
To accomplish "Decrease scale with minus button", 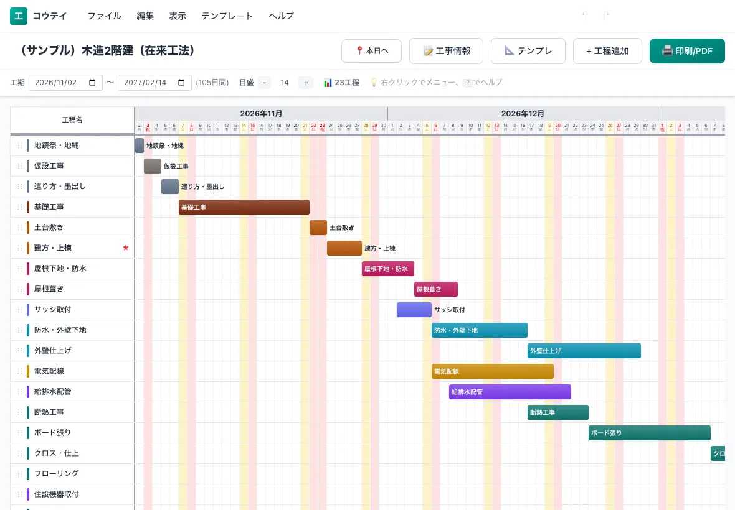I will tap(264, 83).
